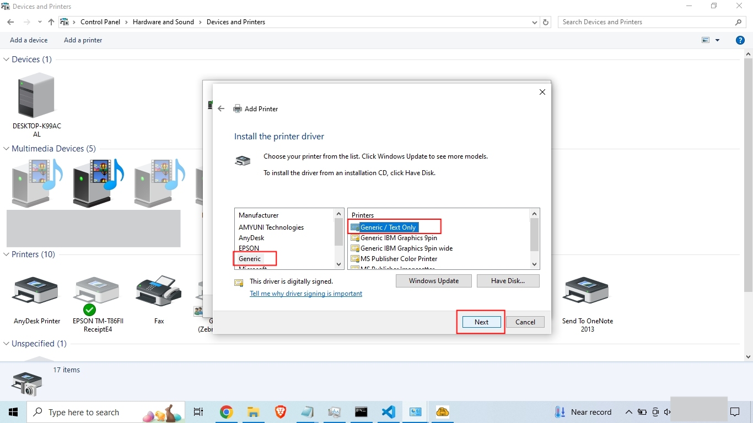Expand the address bar history dropdown
Image resolution: width=753 pixels, height=423 pixels.
535,23
